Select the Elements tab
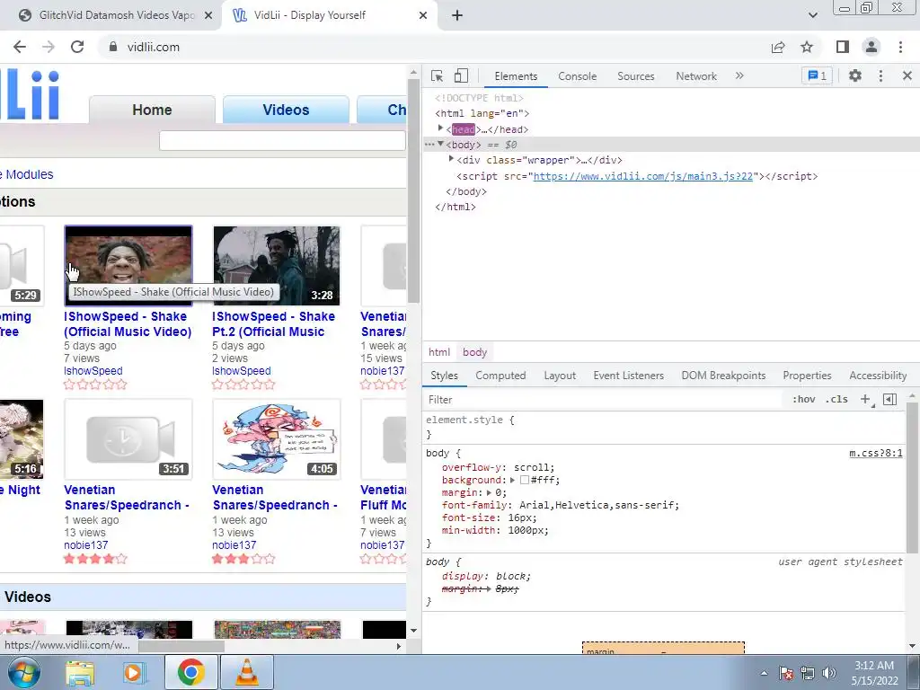Viewport: 920px width, 690px height. pos(516,76)
